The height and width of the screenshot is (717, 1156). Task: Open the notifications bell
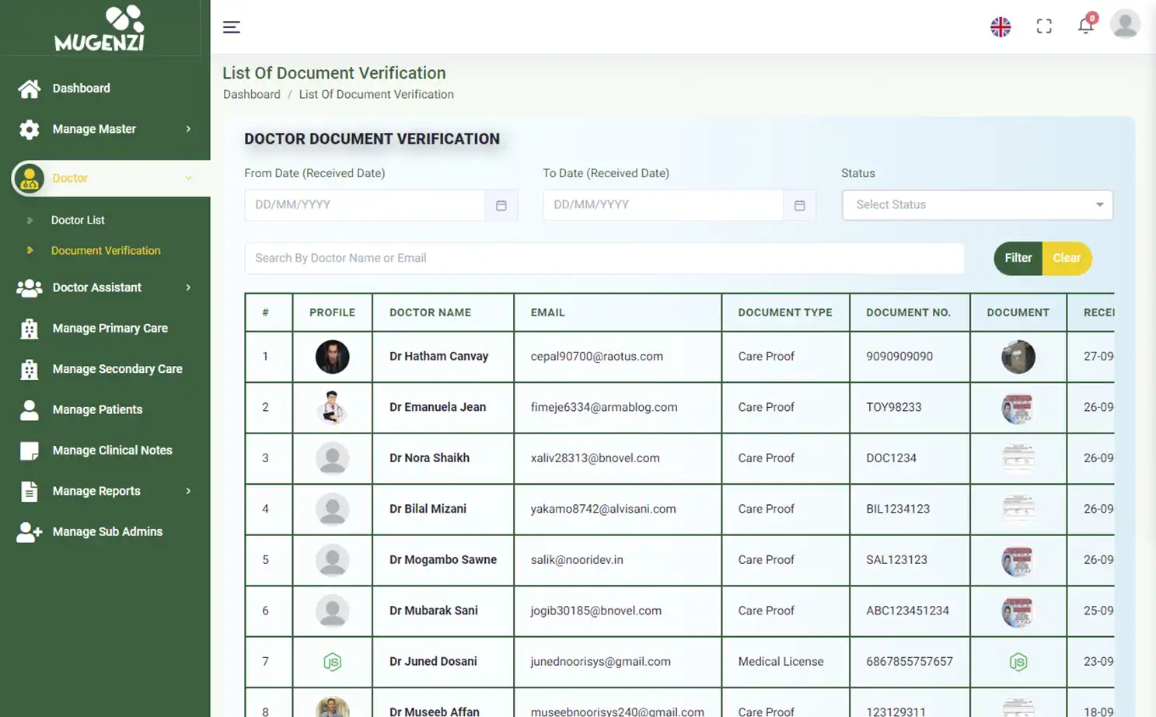(x=1086, y=26)
